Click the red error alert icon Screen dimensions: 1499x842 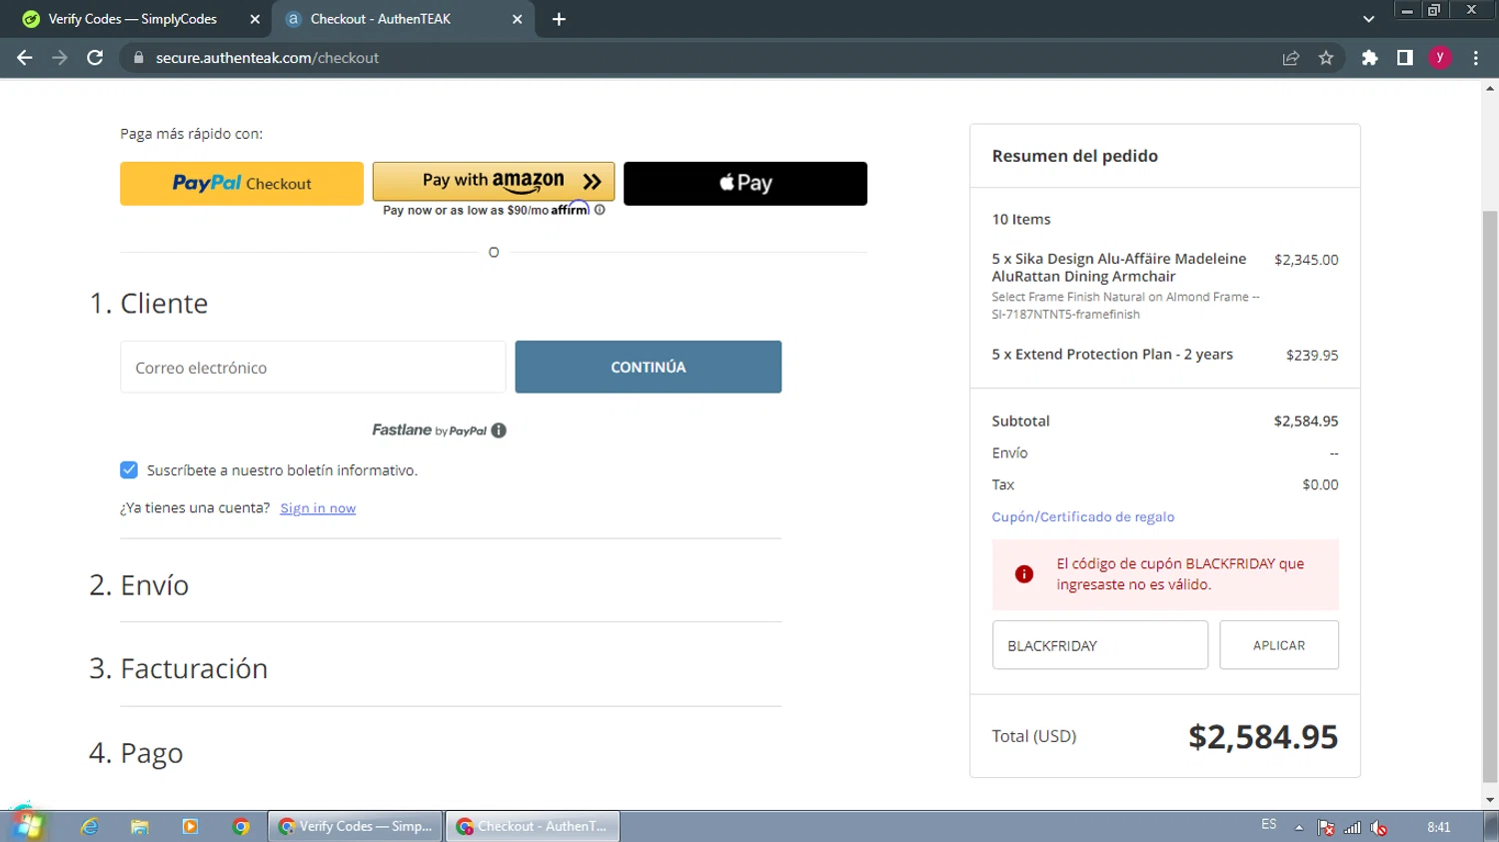(1024, 574)
